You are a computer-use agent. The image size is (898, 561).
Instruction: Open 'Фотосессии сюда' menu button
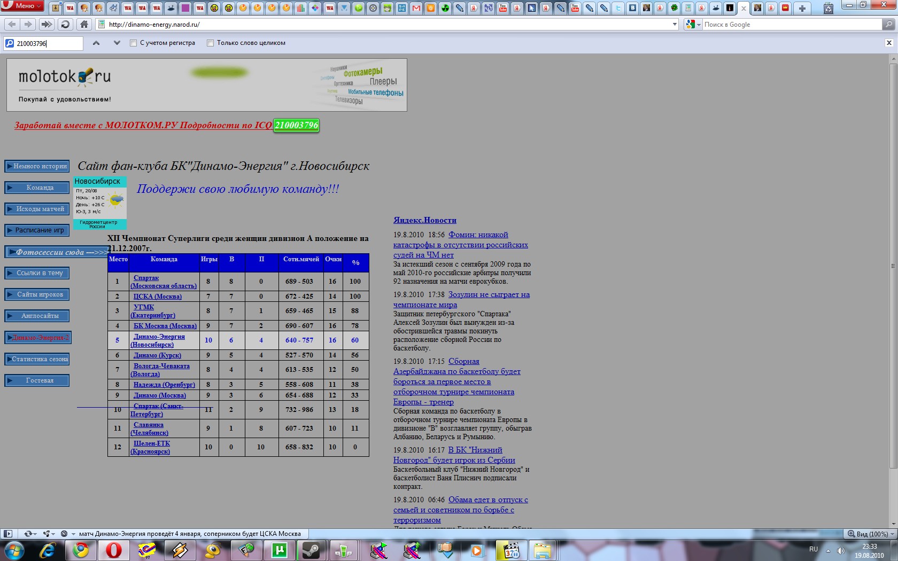[56, 252]
